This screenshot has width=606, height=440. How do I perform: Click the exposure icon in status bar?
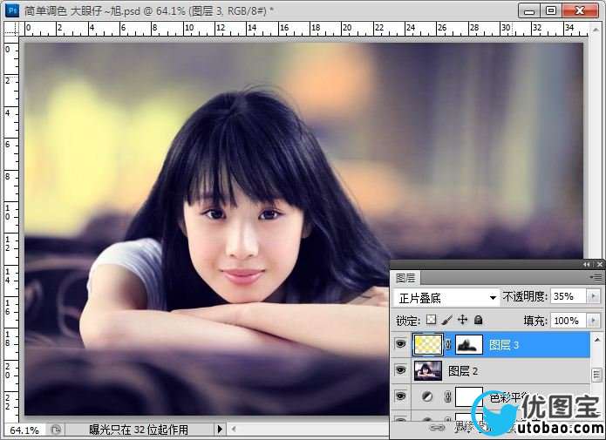pyautogui.click(x=56, y=430)
